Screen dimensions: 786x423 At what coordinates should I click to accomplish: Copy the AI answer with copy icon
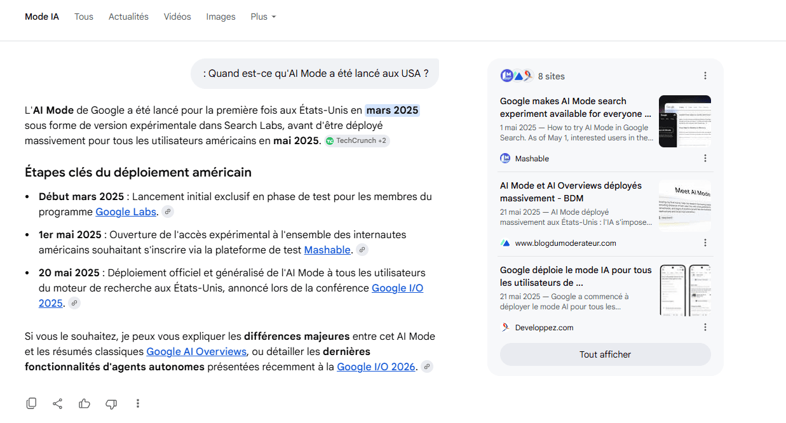coord(31,403)
